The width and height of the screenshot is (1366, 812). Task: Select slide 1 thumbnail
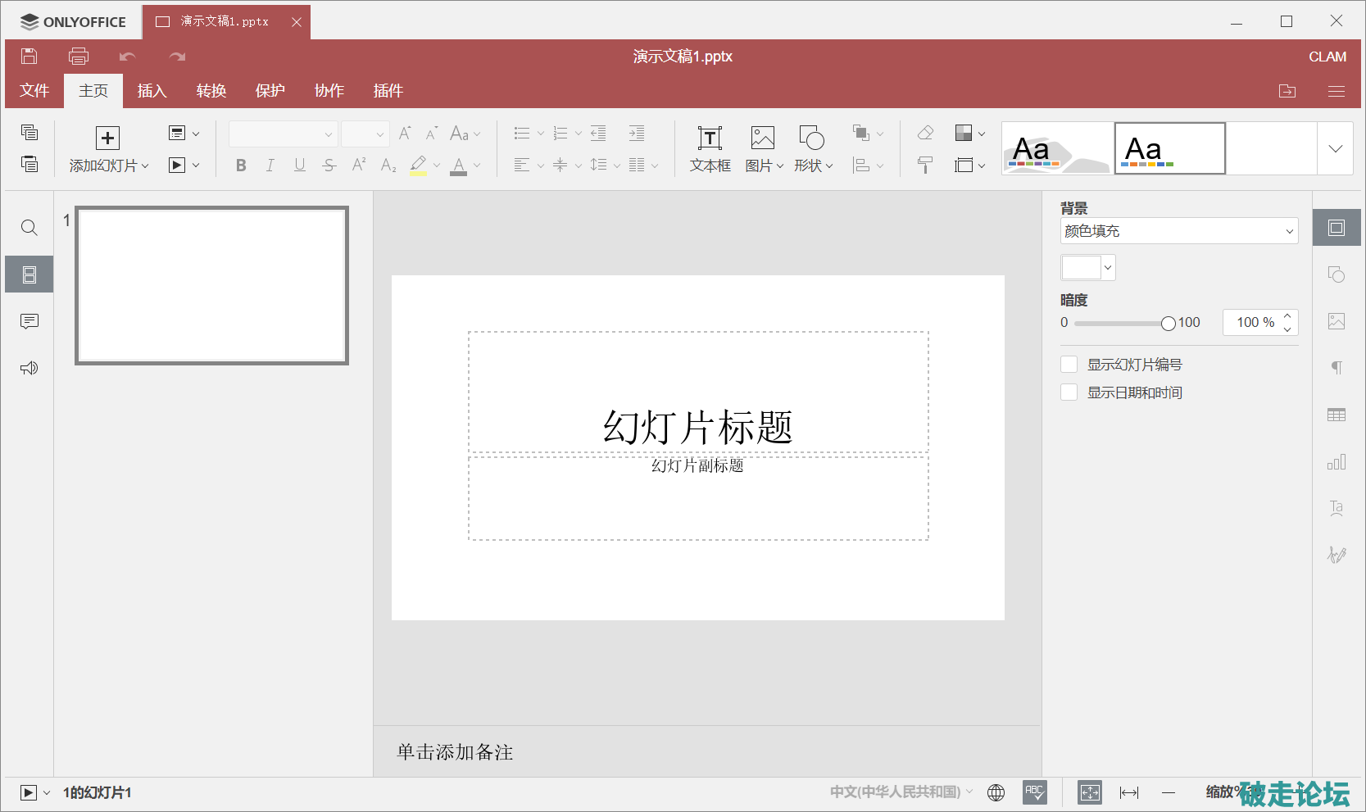[212, 285]
